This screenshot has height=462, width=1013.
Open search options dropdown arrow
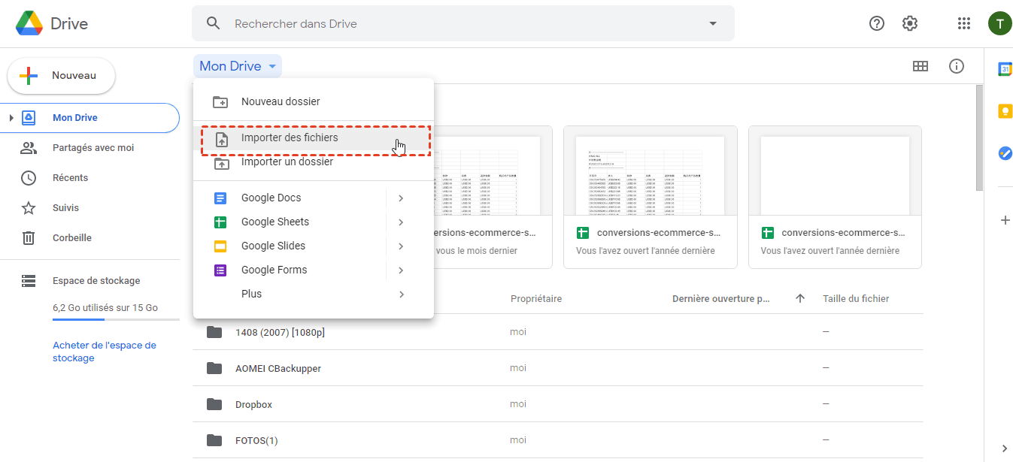click(713, 23)
